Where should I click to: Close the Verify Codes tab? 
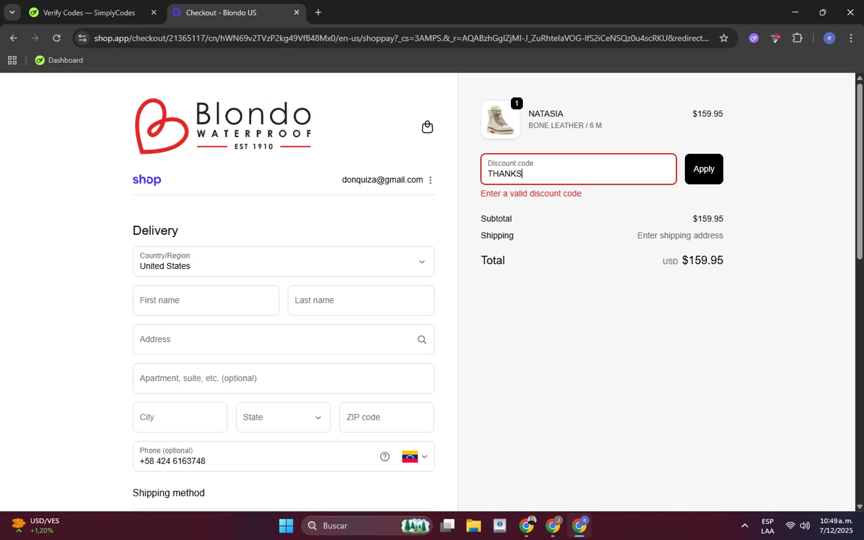(x=154, y=12)
